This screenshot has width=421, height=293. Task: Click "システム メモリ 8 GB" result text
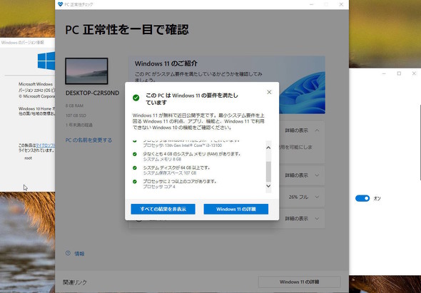(162, 159)
